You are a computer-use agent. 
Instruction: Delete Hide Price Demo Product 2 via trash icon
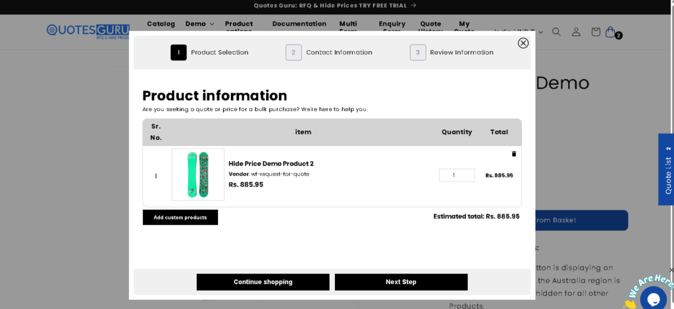(x=514, y=154)
